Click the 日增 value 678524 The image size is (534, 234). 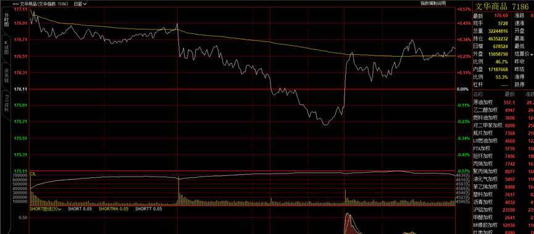tap(501, 46)
